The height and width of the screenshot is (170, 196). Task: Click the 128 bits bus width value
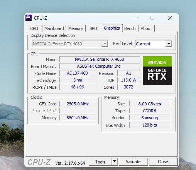coord(150,125)
